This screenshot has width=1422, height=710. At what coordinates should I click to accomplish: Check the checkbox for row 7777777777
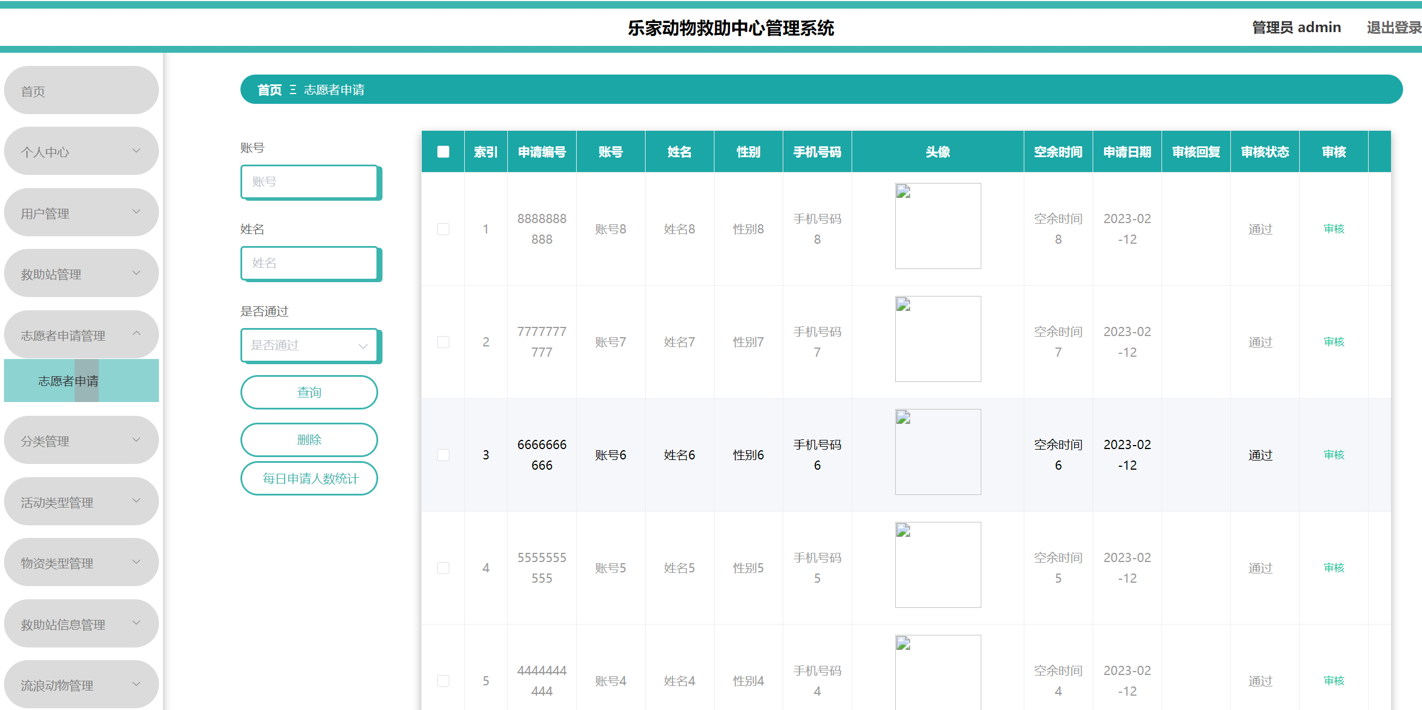pos(443,342)
